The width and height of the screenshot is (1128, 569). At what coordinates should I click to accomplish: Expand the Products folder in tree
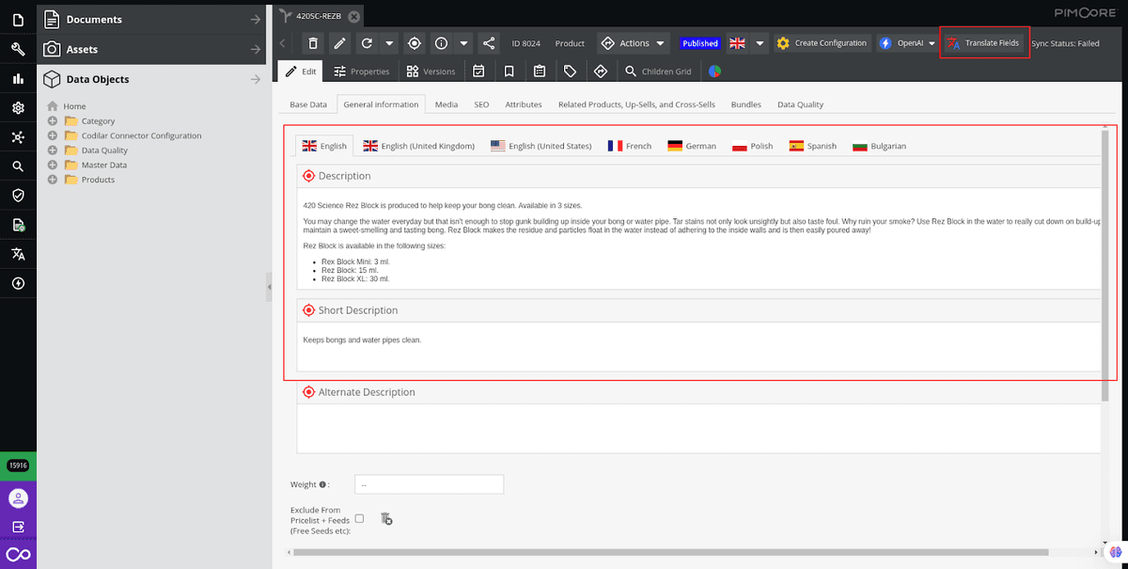(x=53, y=180)
